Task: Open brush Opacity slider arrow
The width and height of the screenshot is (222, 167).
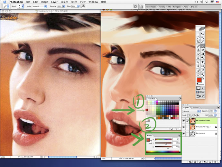Action: [x=64, y=6]
